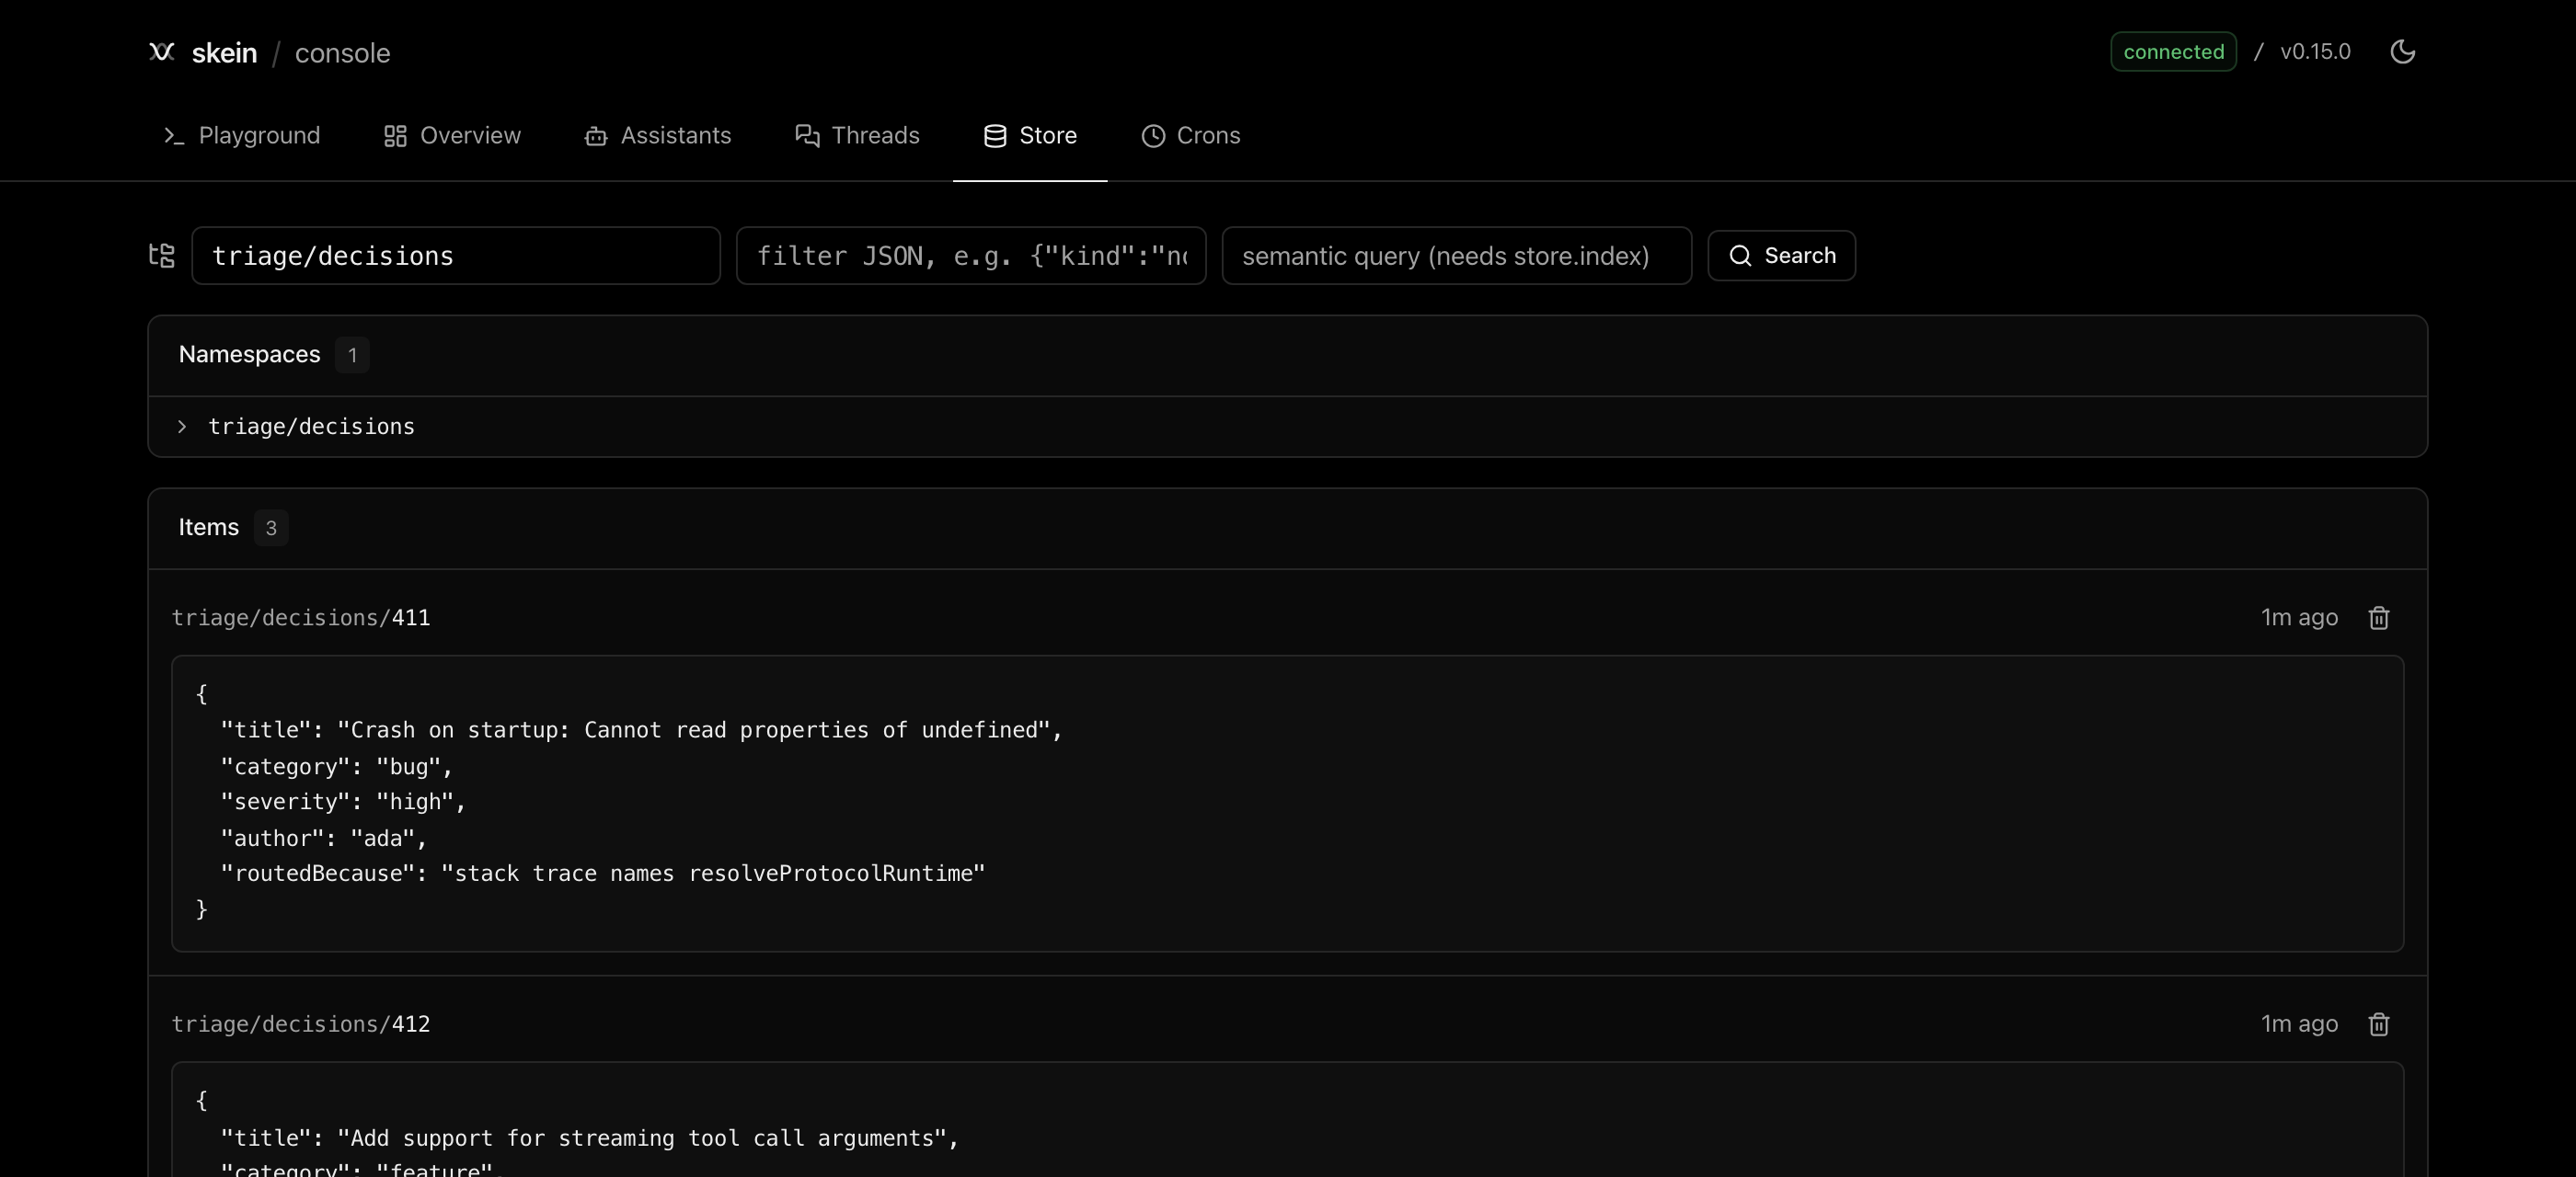Delete item triage/decisions/412 via trash icon
The image size is (2576, 1177).
point(2379,1024)
